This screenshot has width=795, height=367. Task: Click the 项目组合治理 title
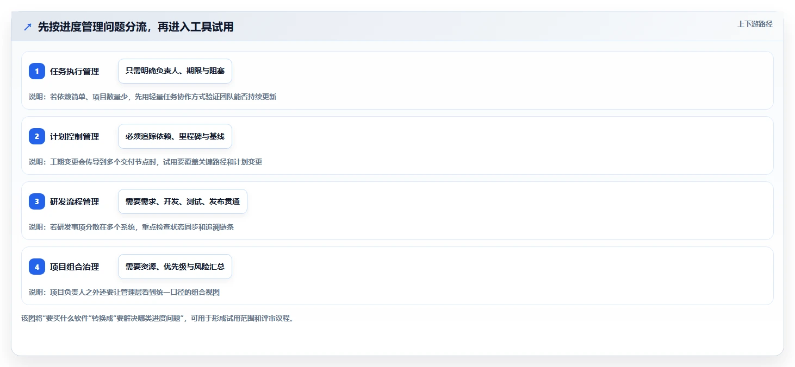point(74,267)
